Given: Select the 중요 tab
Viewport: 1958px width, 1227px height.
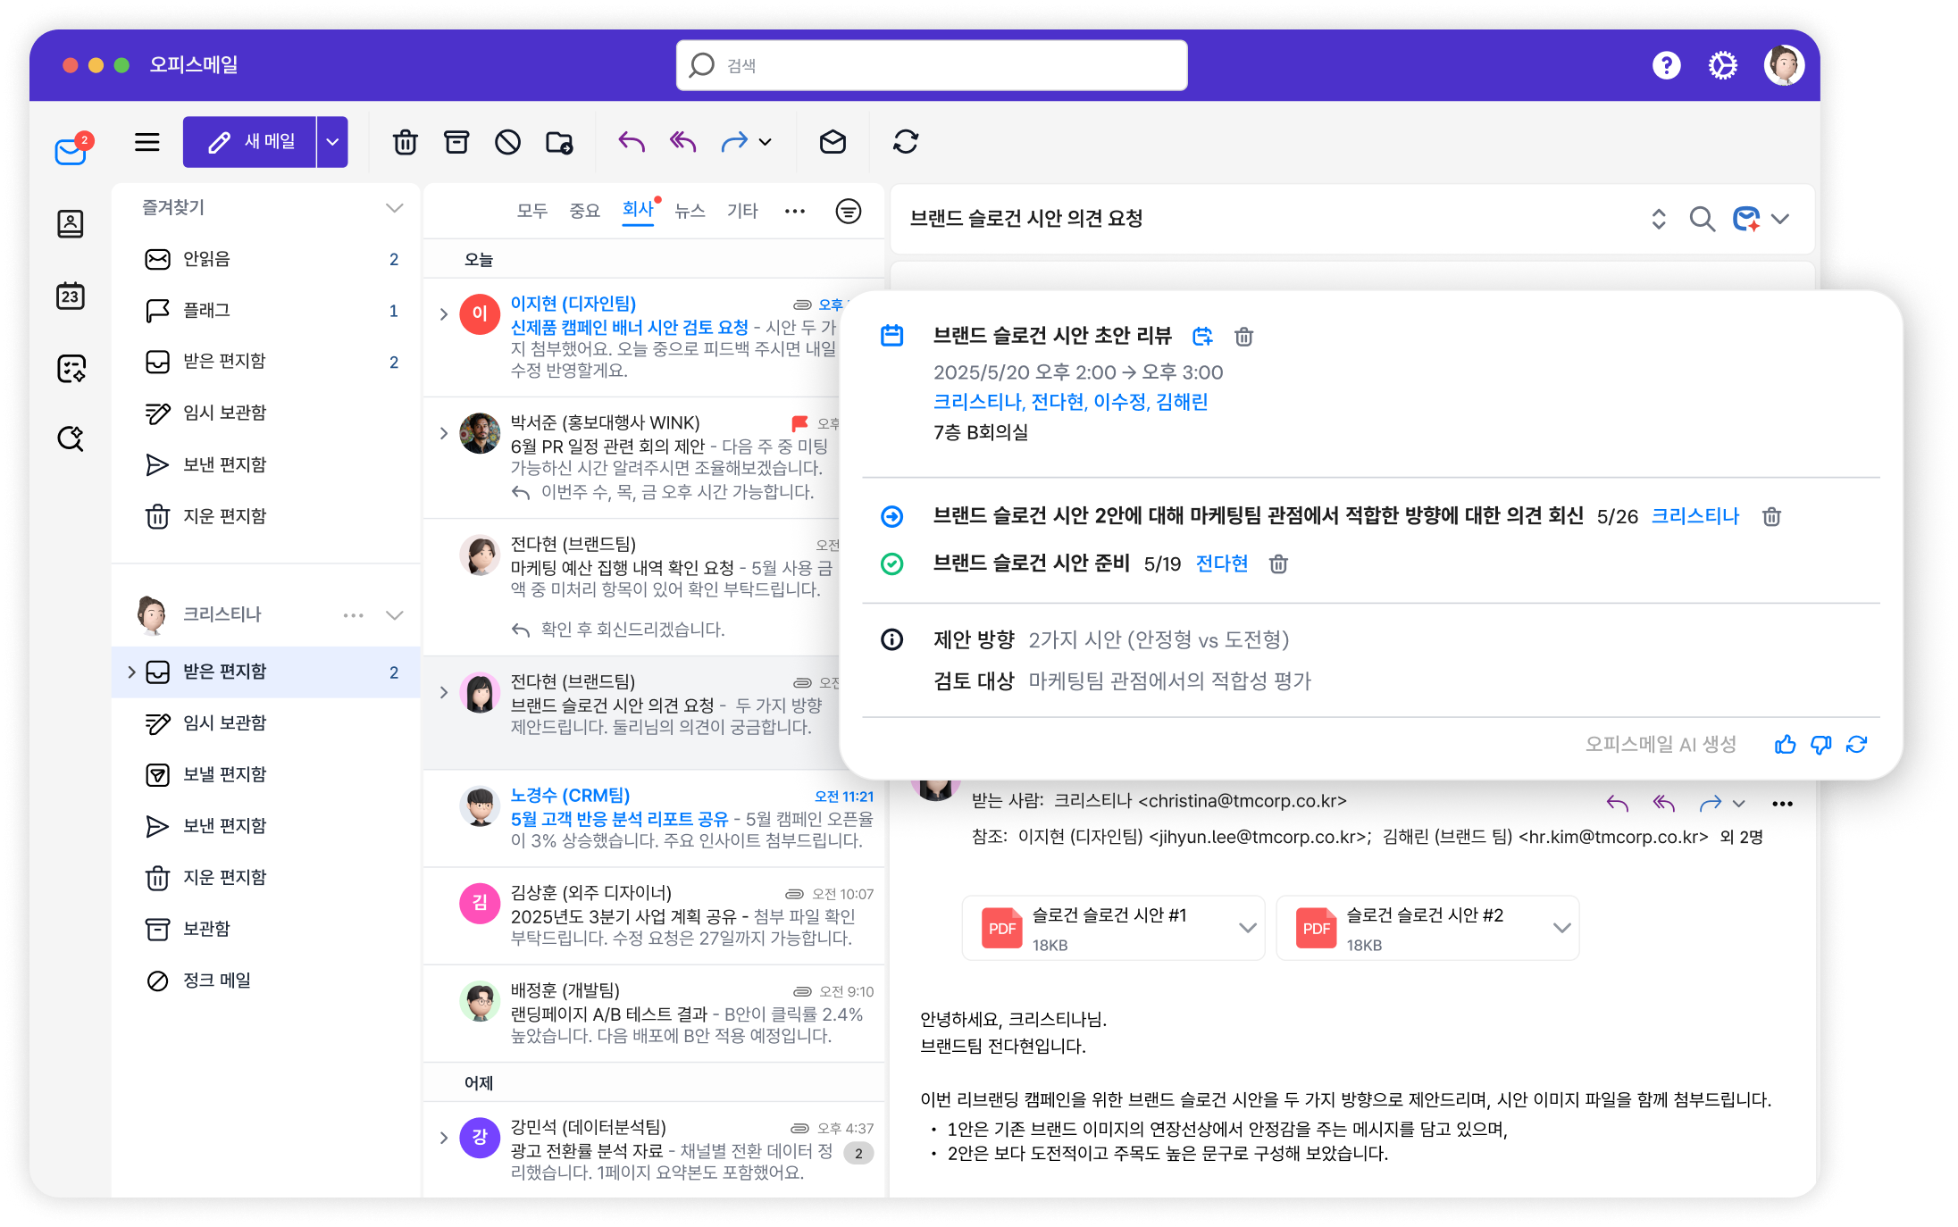Looking at the screenshot, I should coord(584,211).
